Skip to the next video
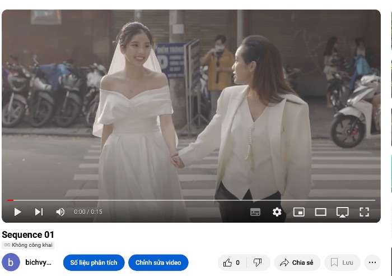The width and height of the screenshot is (392, 276). pos(39,212)
